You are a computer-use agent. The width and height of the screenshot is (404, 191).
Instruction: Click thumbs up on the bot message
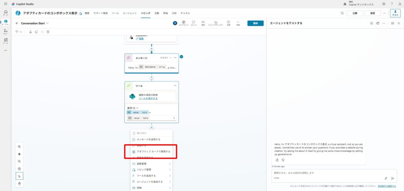[277, 160]
